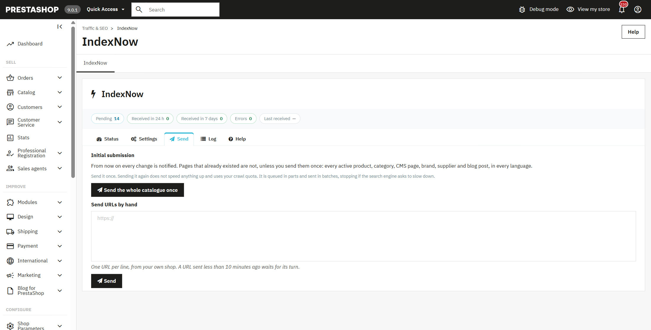Collapse the sidebar menu icon
The height and width of the screenshot is (330, 651).
click(60, 27)
